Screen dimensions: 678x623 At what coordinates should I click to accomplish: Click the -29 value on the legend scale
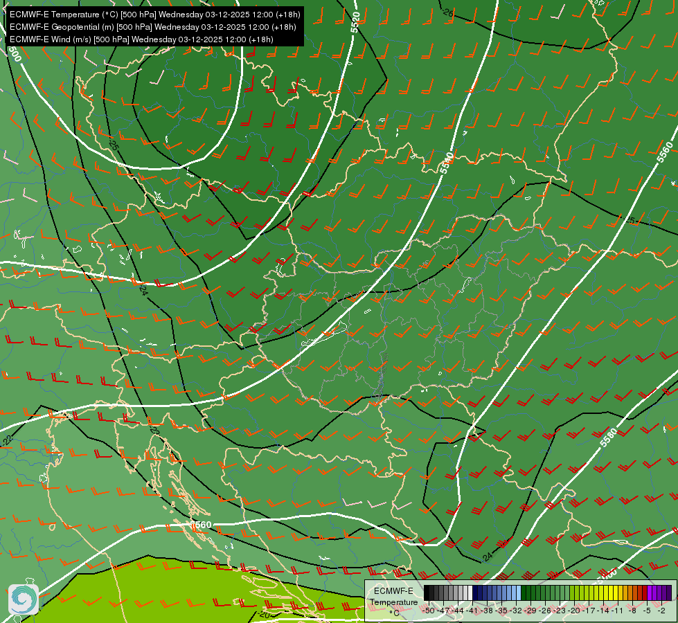click(x=530, y=611)
